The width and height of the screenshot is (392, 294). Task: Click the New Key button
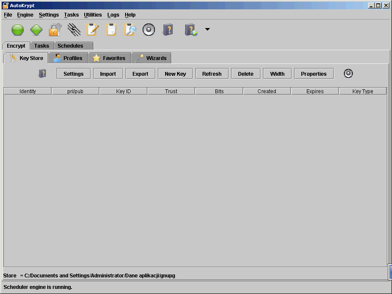pyautogui.click(x=175, y=74)
